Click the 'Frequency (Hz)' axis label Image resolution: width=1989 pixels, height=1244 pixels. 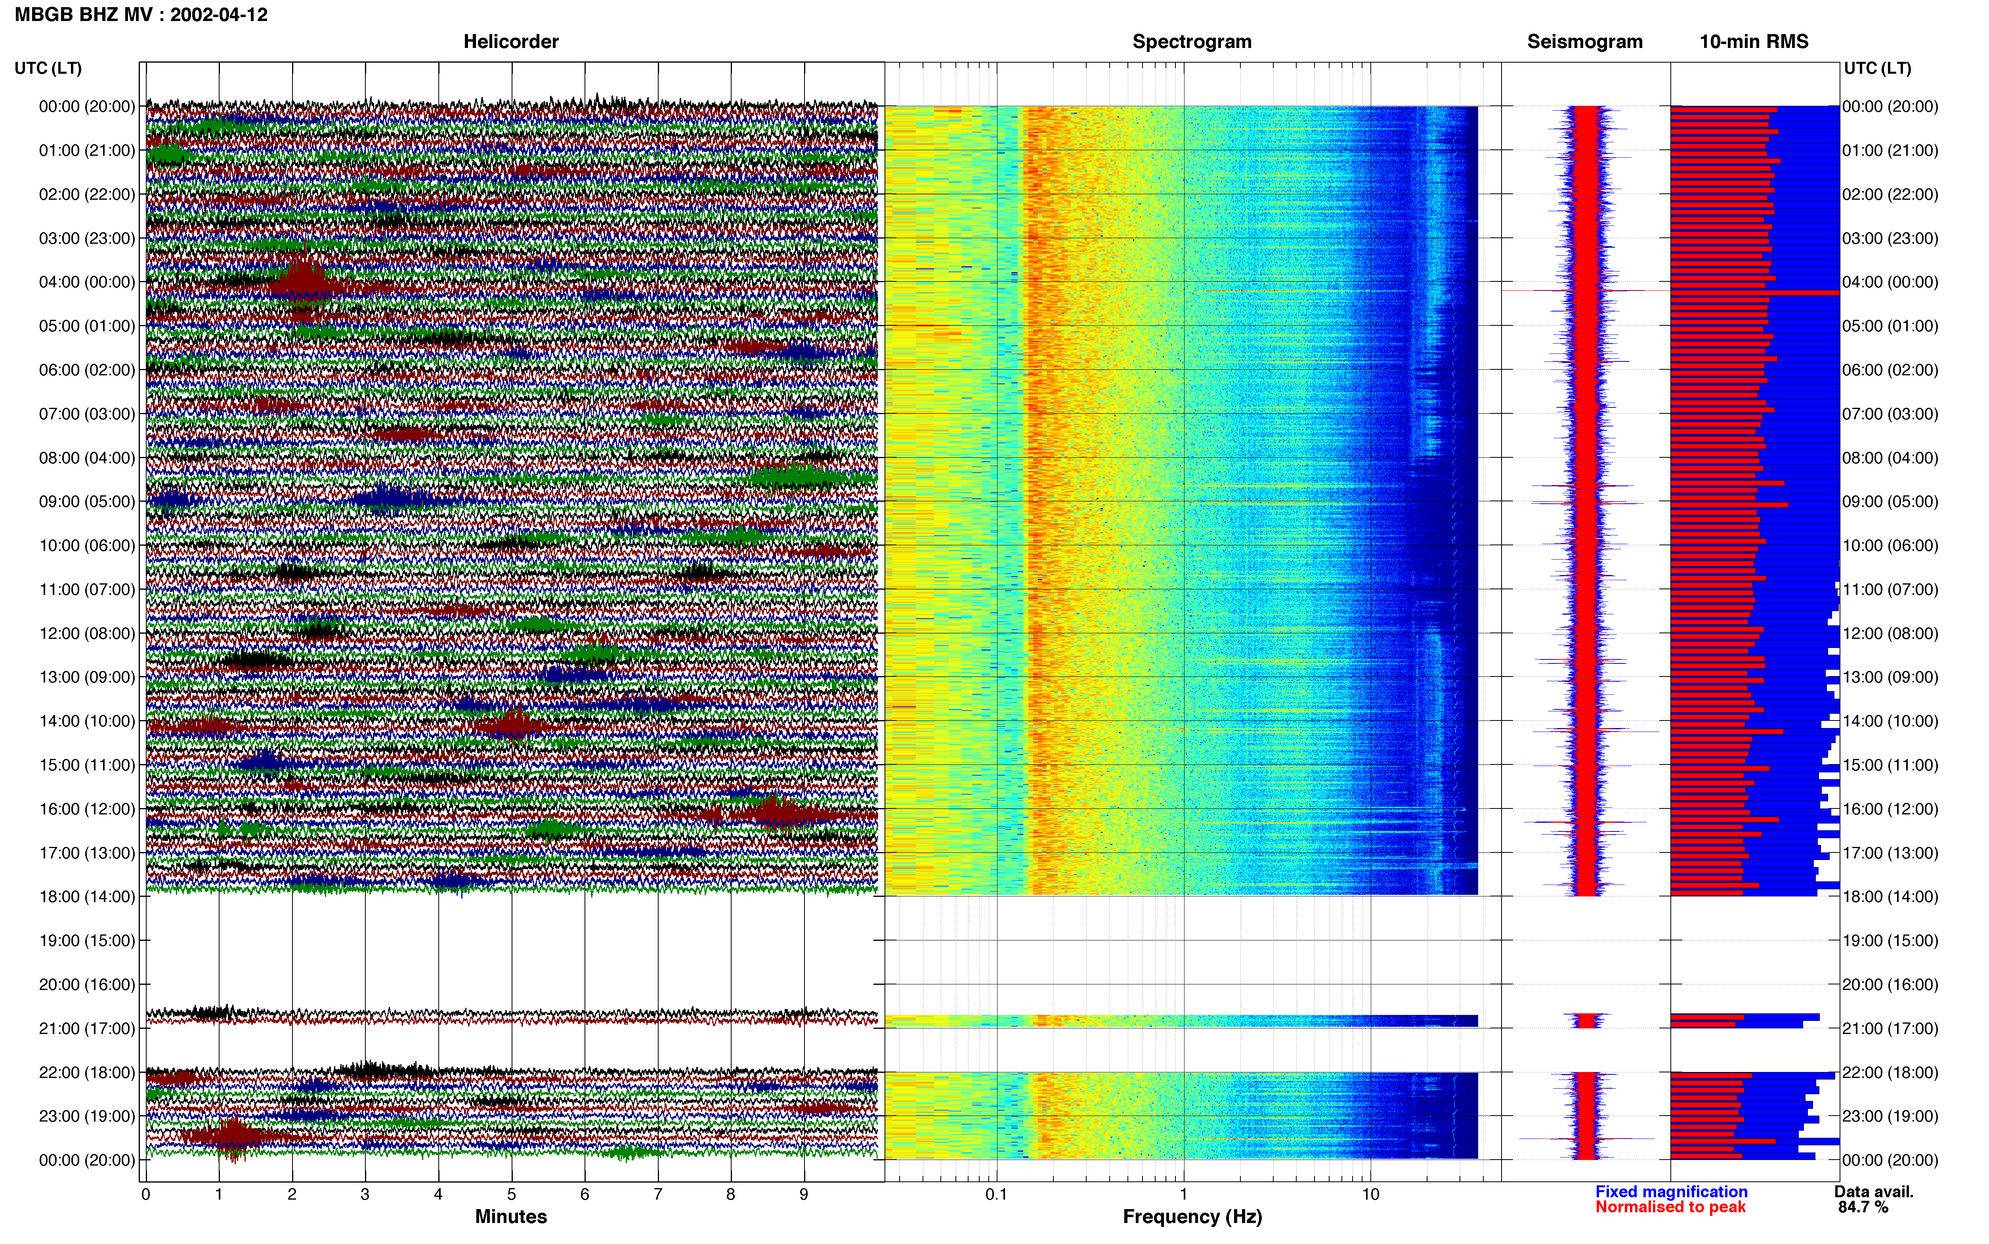[x=1192, y=1217]
